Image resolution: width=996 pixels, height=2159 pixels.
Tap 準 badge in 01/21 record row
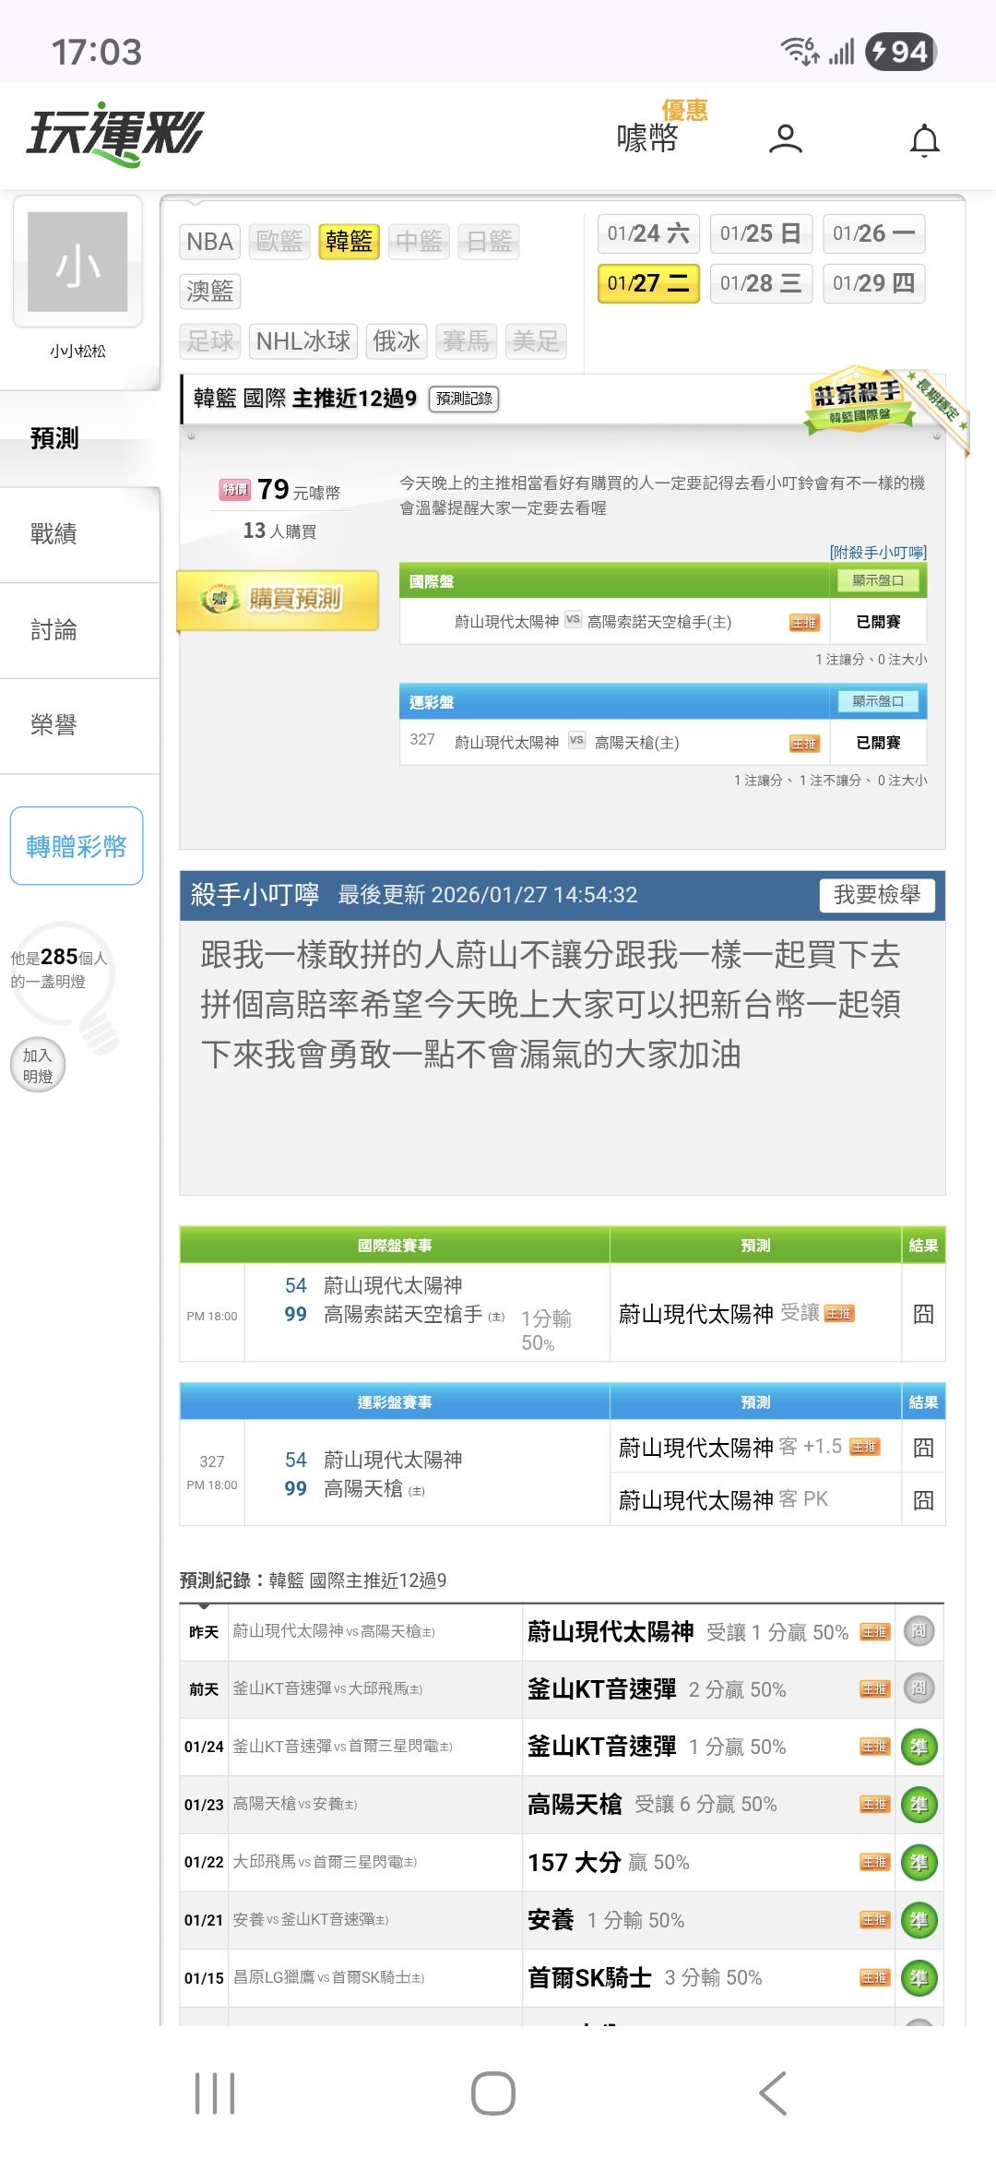coord(919,1920)
